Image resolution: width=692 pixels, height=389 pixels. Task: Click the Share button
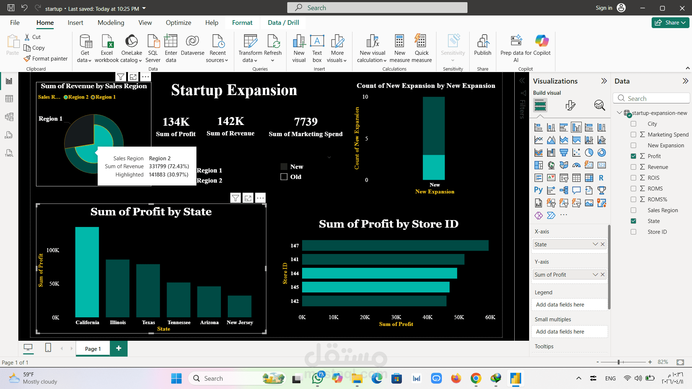coord(670,23)
